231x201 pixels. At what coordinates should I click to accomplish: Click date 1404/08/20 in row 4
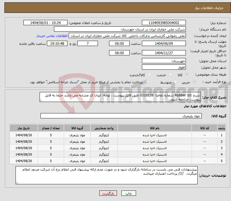click(24, 154)
